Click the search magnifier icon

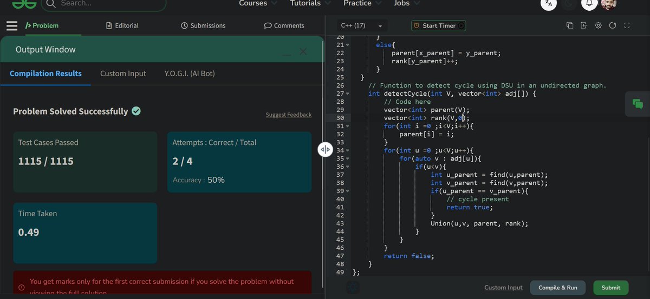(50, 3)
